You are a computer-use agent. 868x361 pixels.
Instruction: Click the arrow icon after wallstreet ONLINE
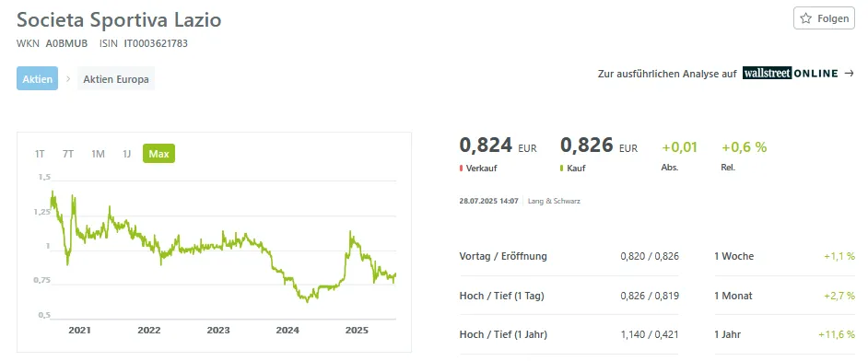point(850,73)
